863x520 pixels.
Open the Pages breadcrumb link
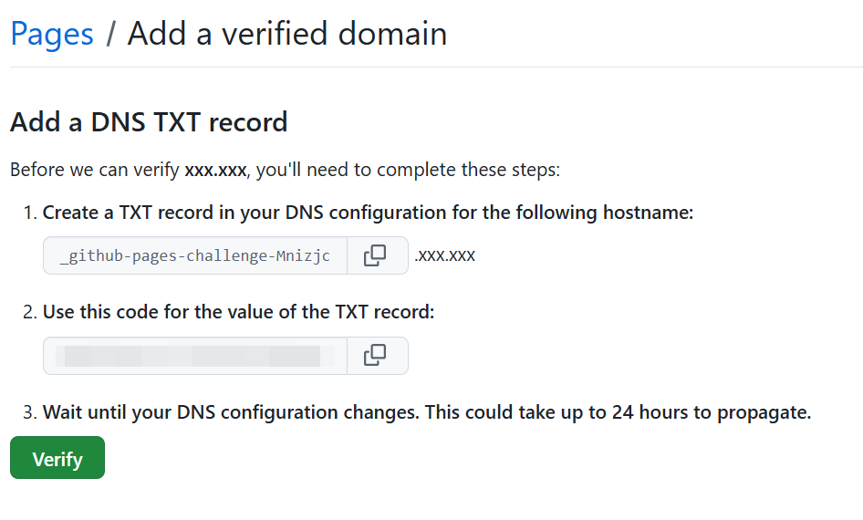pyautogui.click(x=52, y=34)
